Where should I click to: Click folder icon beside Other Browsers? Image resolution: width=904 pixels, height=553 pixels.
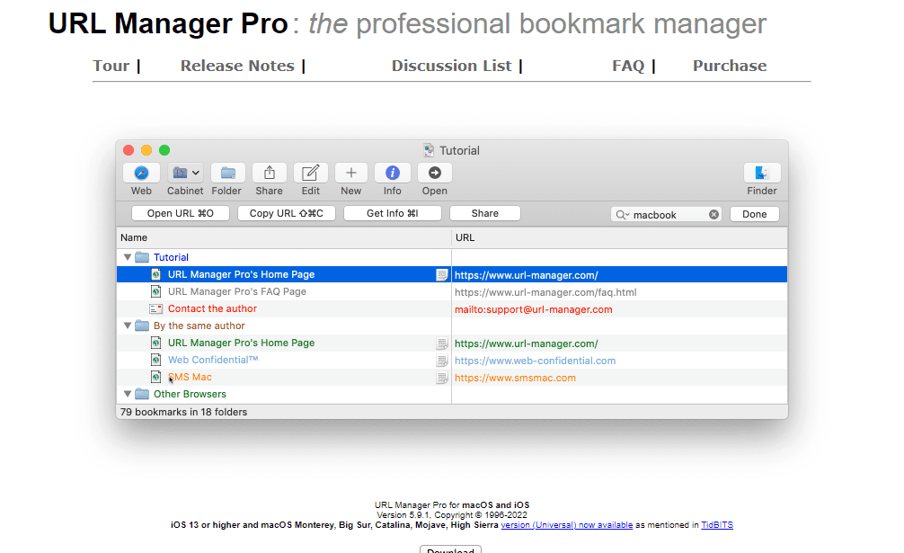pos(142,394)
